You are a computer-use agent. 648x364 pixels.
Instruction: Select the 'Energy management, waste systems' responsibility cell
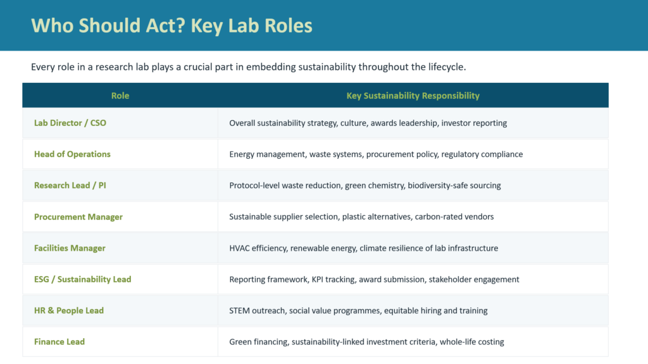point(413,154)
